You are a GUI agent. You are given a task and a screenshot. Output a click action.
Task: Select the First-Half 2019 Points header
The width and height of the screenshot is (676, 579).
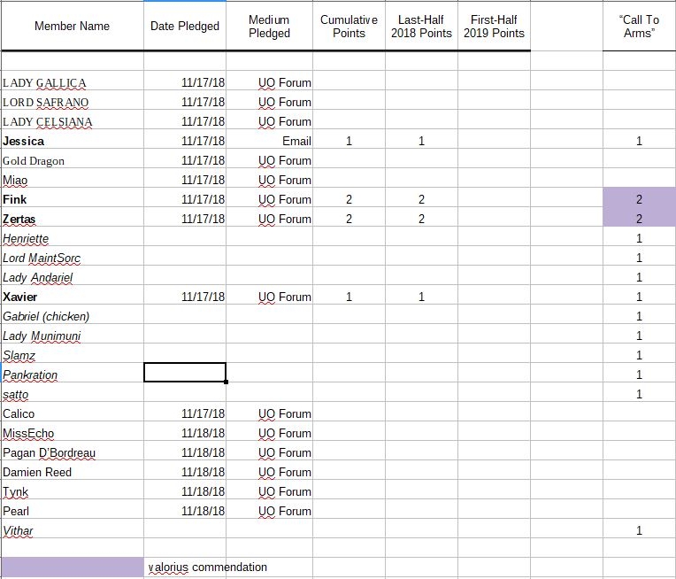pyautogui.click(x=494, y=26)
